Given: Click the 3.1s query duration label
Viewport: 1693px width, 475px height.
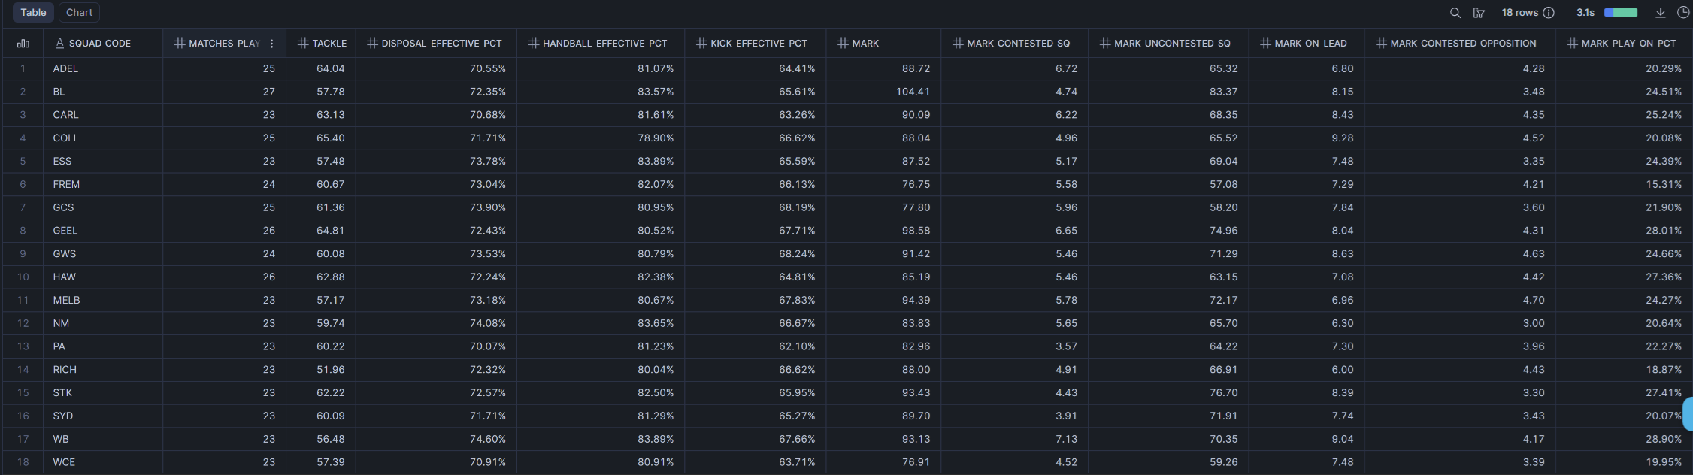Looking at the screenshot, I should (1585, 13).
